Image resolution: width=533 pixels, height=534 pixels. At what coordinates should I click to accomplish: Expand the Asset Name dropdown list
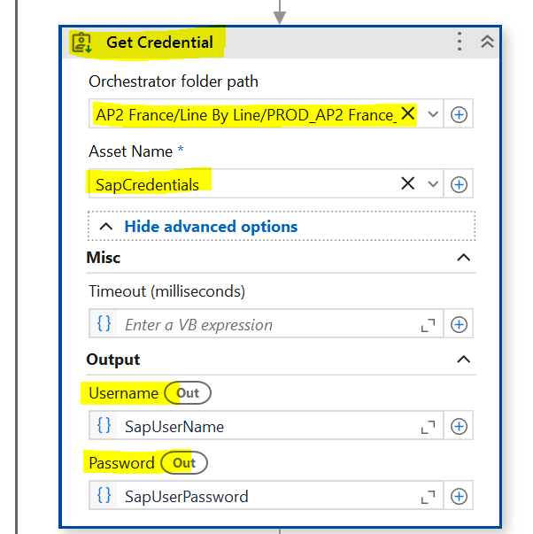pyautogui.click(x=433, y=184)
